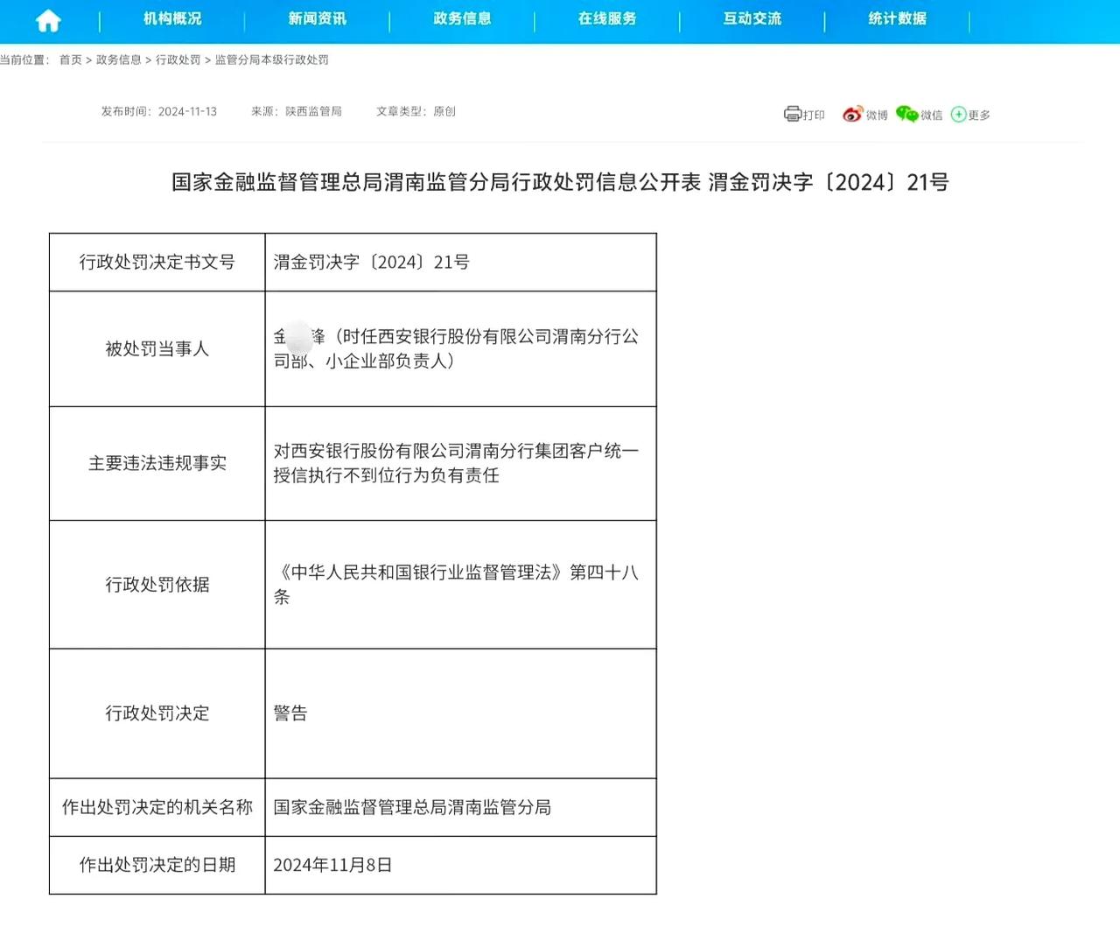Follow the 首页 breadcrumb link
Viewport: 1120px width, 927px height.
[71, 60]
